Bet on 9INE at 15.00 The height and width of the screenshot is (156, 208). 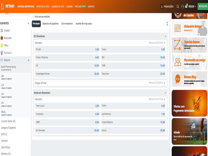click(133, 66)
